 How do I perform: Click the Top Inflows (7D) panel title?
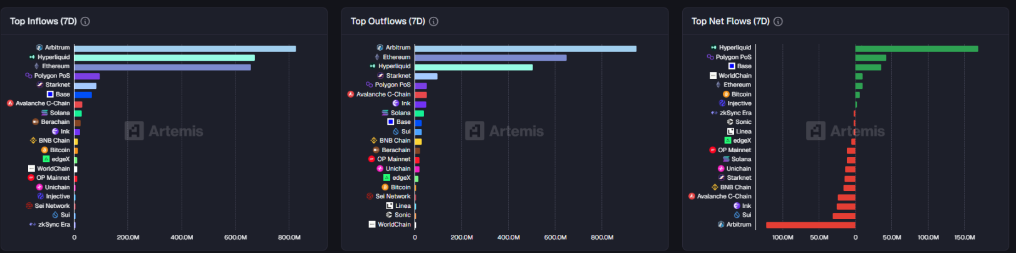pyautogui.click(x=43, y=21)
